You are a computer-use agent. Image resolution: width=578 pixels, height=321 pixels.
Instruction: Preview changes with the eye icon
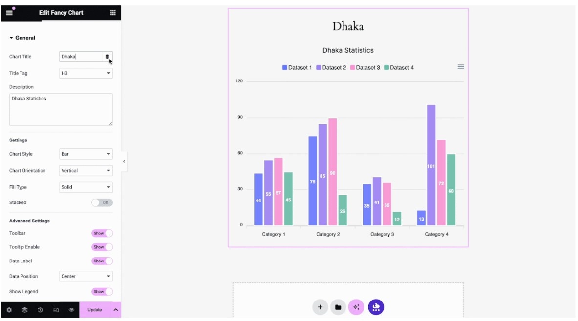pos(71,310)
